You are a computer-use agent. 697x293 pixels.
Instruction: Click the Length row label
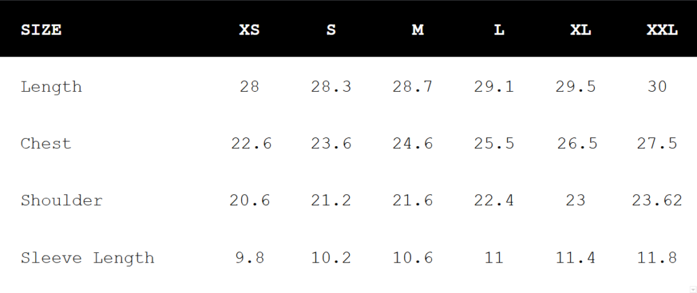coord(51,87)
